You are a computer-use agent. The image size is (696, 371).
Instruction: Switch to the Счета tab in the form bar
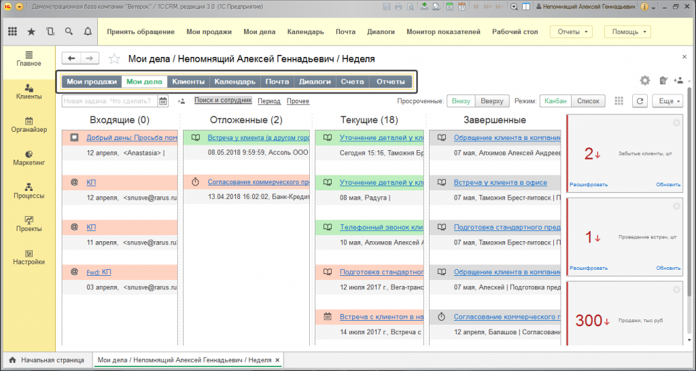[353, 82]
